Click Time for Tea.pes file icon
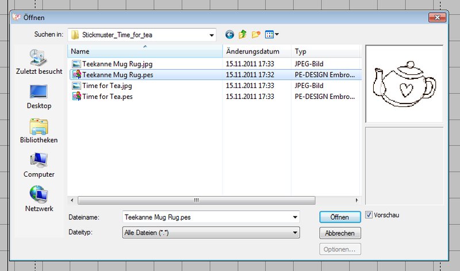The width and height of the screenshot is (460, 271). (76, 96)
